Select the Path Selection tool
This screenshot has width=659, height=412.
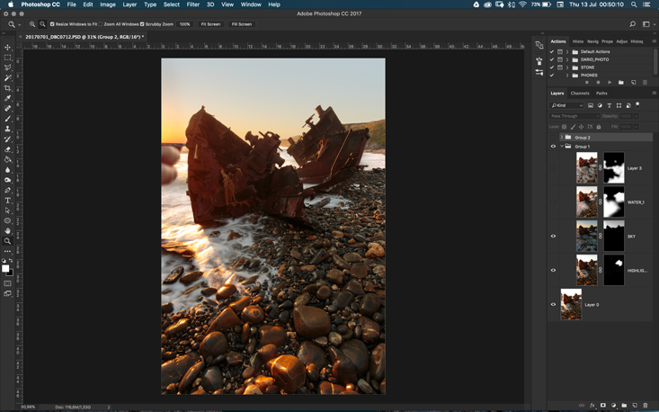point(7,210)
